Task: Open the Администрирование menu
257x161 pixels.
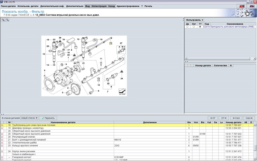Action: 128,6
